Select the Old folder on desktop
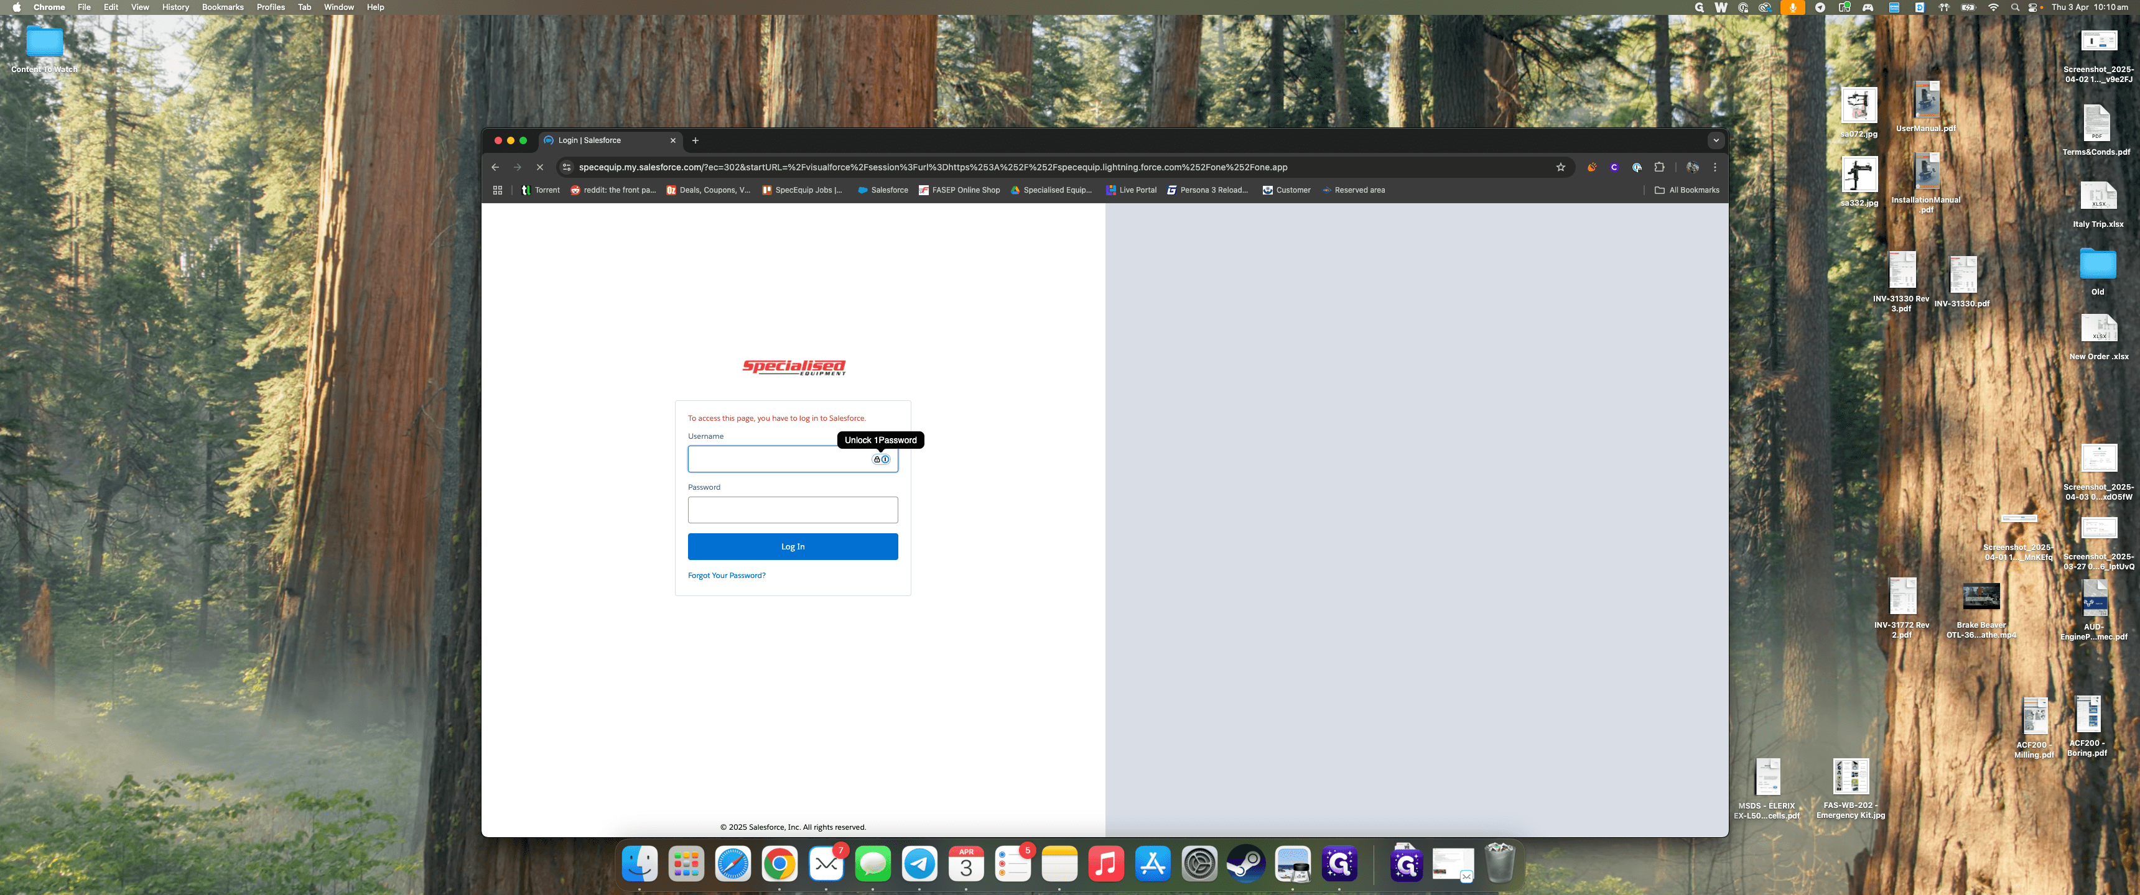 pos(2098,272)
